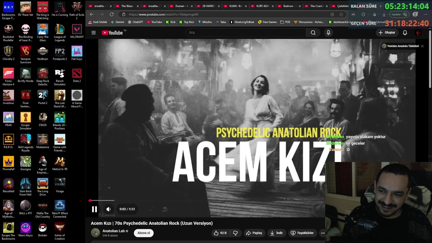Open the Anatolian Lab channel avatar
432x243 pixels.
pyautogui.click(x=96, y=233)
